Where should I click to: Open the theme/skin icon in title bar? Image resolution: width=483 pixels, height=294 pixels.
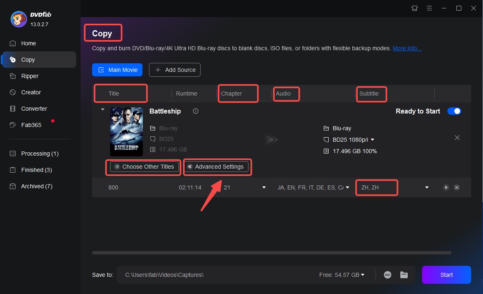coord(414,8)
